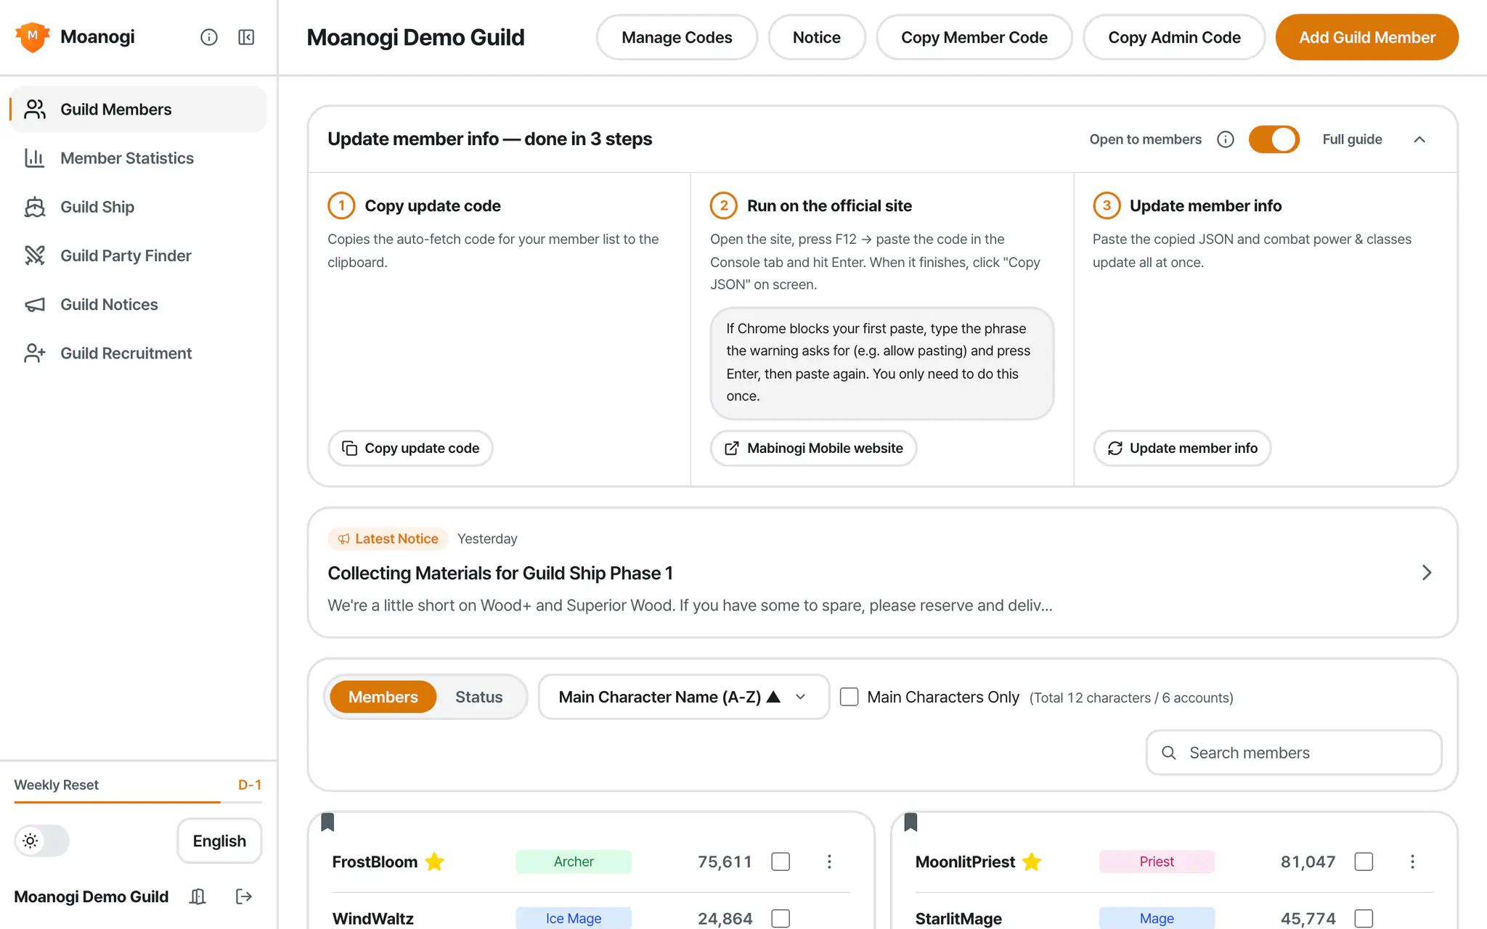Click the Notice button in header
The image size is (1487, 929).
click(817, 37)
